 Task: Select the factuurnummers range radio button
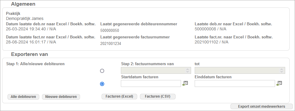(102, 71)
